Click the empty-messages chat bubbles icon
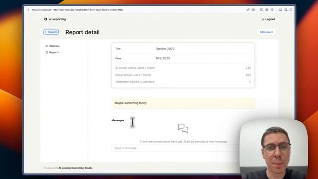318x179 pixels. (x=183, y=129)
